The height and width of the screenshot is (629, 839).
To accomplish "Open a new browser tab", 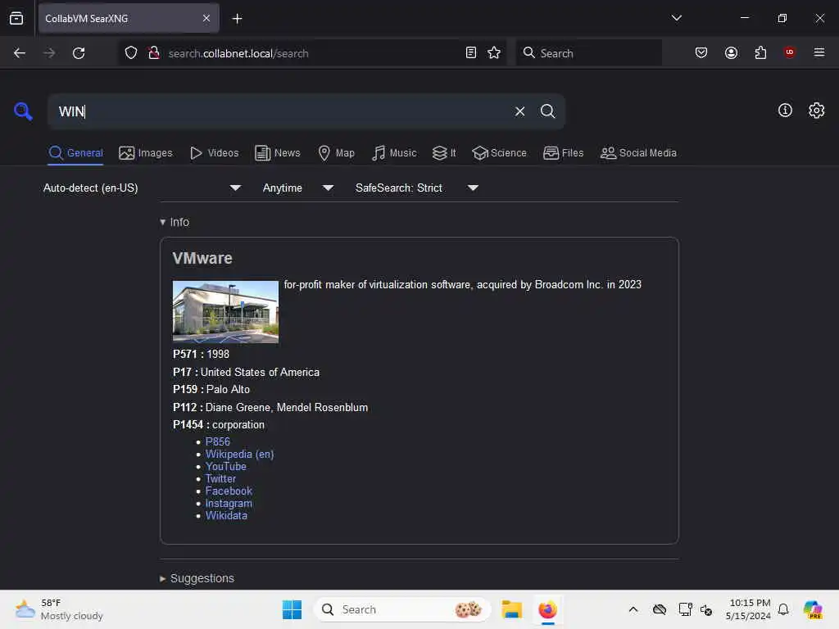I will [x=237, y=19].
